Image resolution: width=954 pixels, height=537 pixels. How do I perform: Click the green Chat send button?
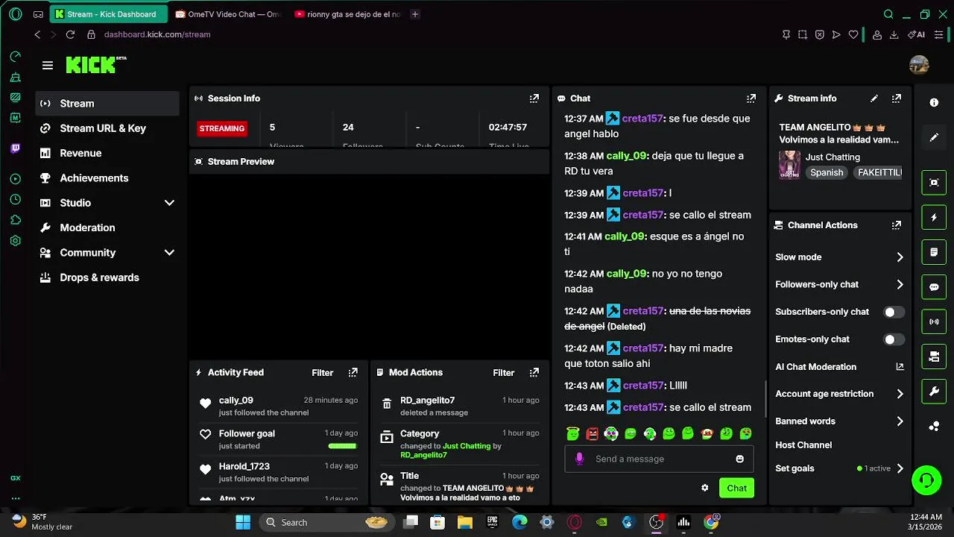[x=736, y=488]
